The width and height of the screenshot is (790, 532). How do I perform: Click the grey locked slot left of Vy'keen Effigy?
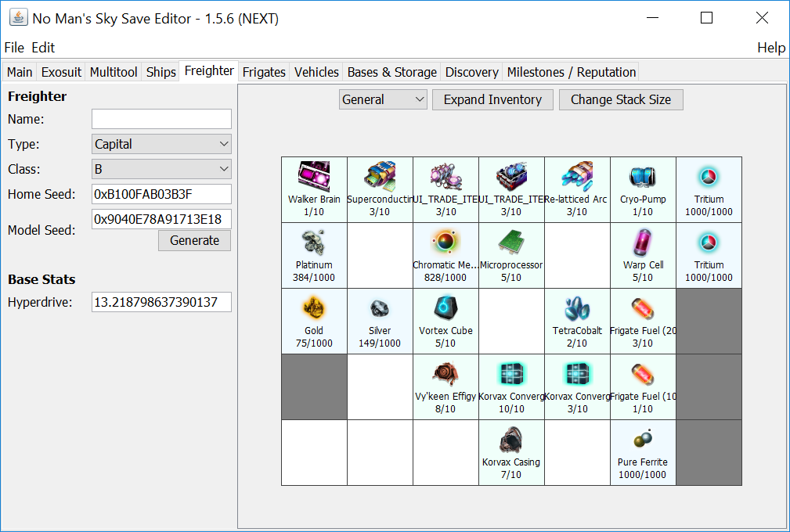pyautogui.click(x=314, y=387)
